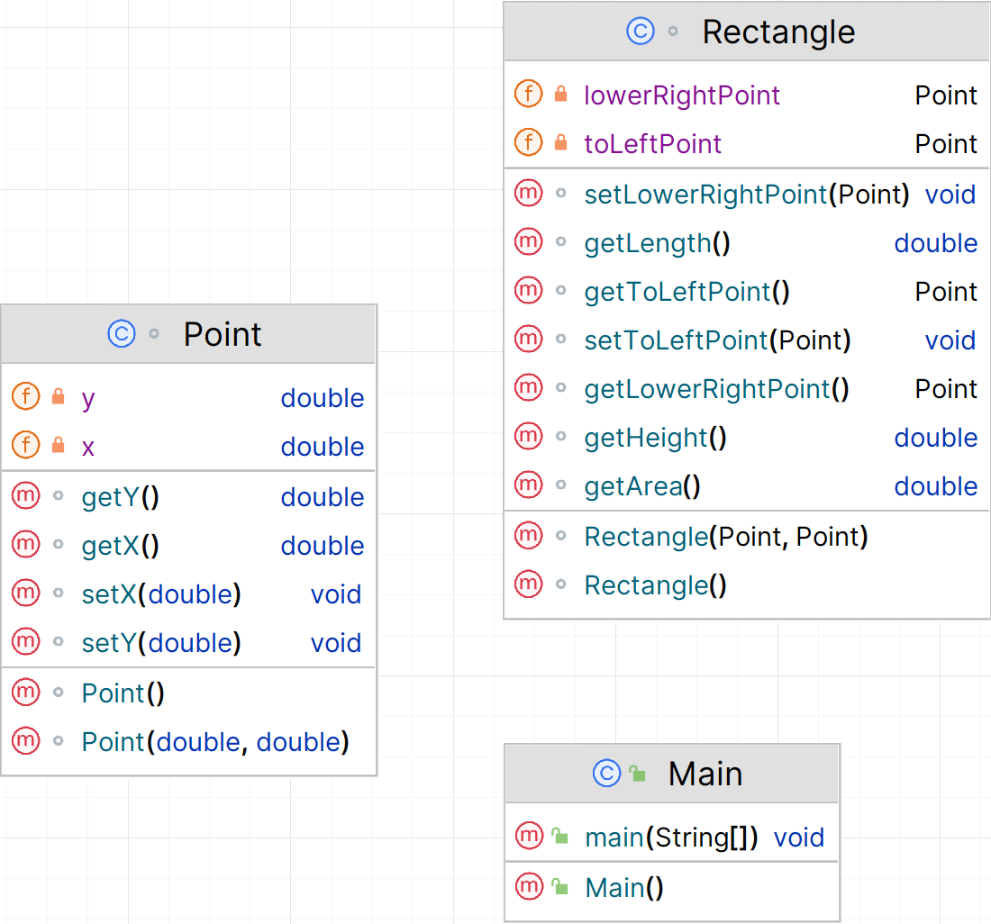991x924 pixels.
Task: Click the public-access icon beside main(String[])
Action: [560, 838]
